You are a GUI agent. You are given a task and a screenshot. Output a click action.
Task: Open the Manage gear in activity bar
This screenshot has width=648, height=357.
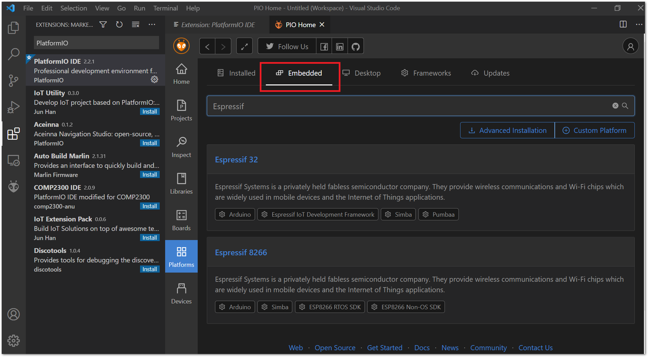(x=13, y=341)
